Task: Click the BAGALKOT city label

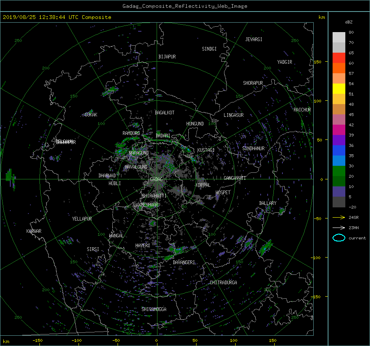Action: (x=164, y=113)
